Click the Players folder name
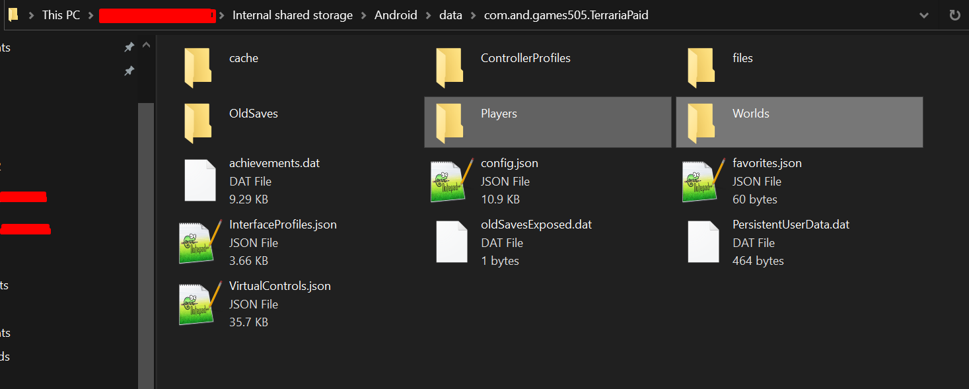969x389 pixels. point(499,114)
